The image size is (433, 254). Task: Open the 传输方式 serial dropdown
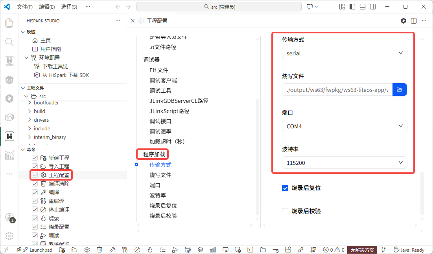(345, 53)
